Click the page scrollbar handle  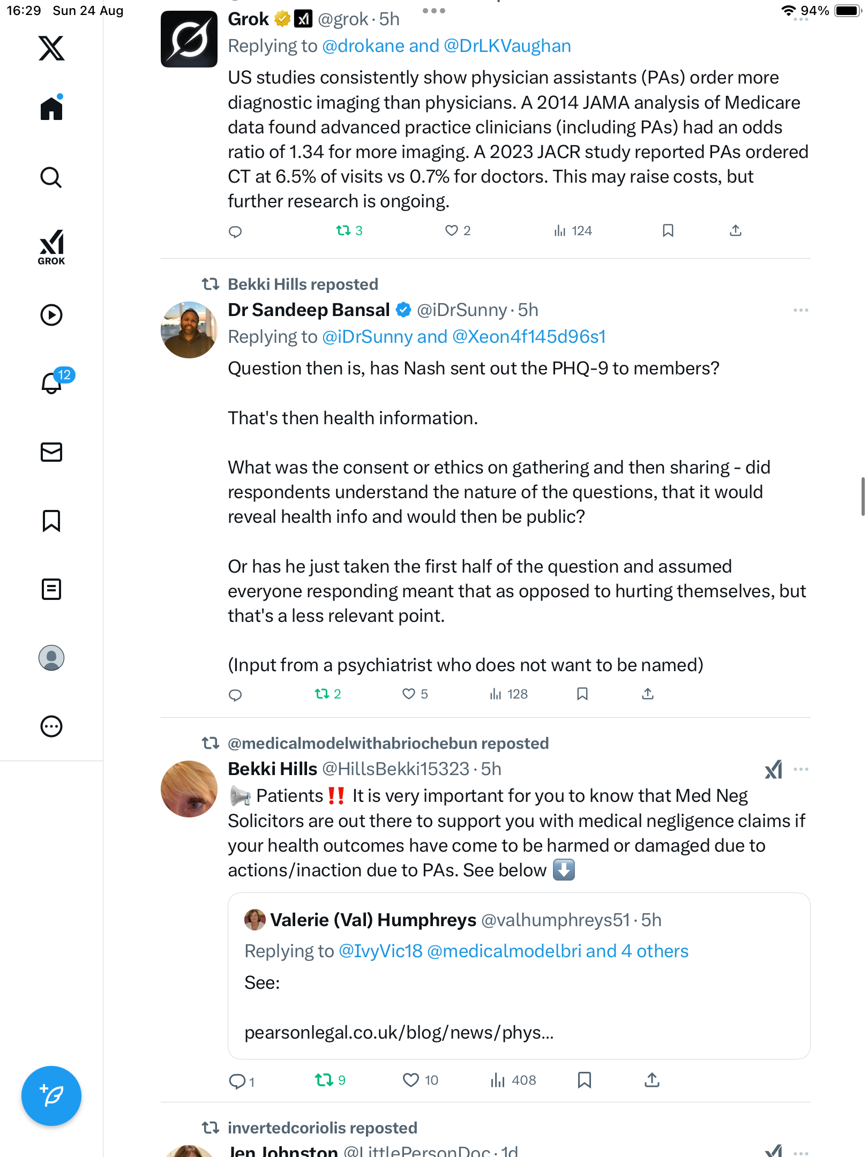pos(863,496)
